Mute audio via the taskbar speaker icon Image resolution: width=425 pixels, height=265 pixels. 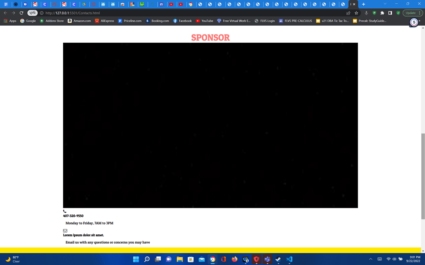[x=394, y=259]
